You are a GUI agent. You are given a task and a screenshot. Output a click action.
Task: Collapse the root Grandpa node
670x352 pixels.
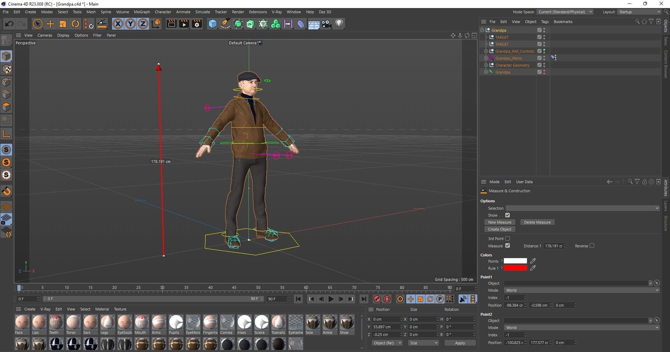click(x=482, y=30)
